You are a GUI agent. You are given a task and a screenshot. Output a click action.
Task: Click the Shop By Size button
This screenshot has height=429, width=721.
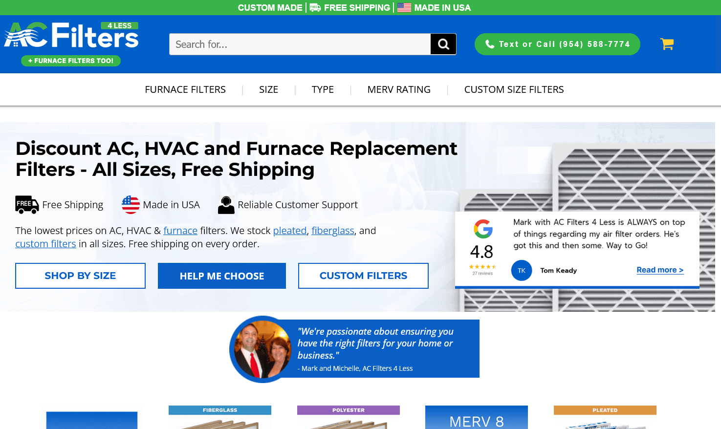(80, 276)
